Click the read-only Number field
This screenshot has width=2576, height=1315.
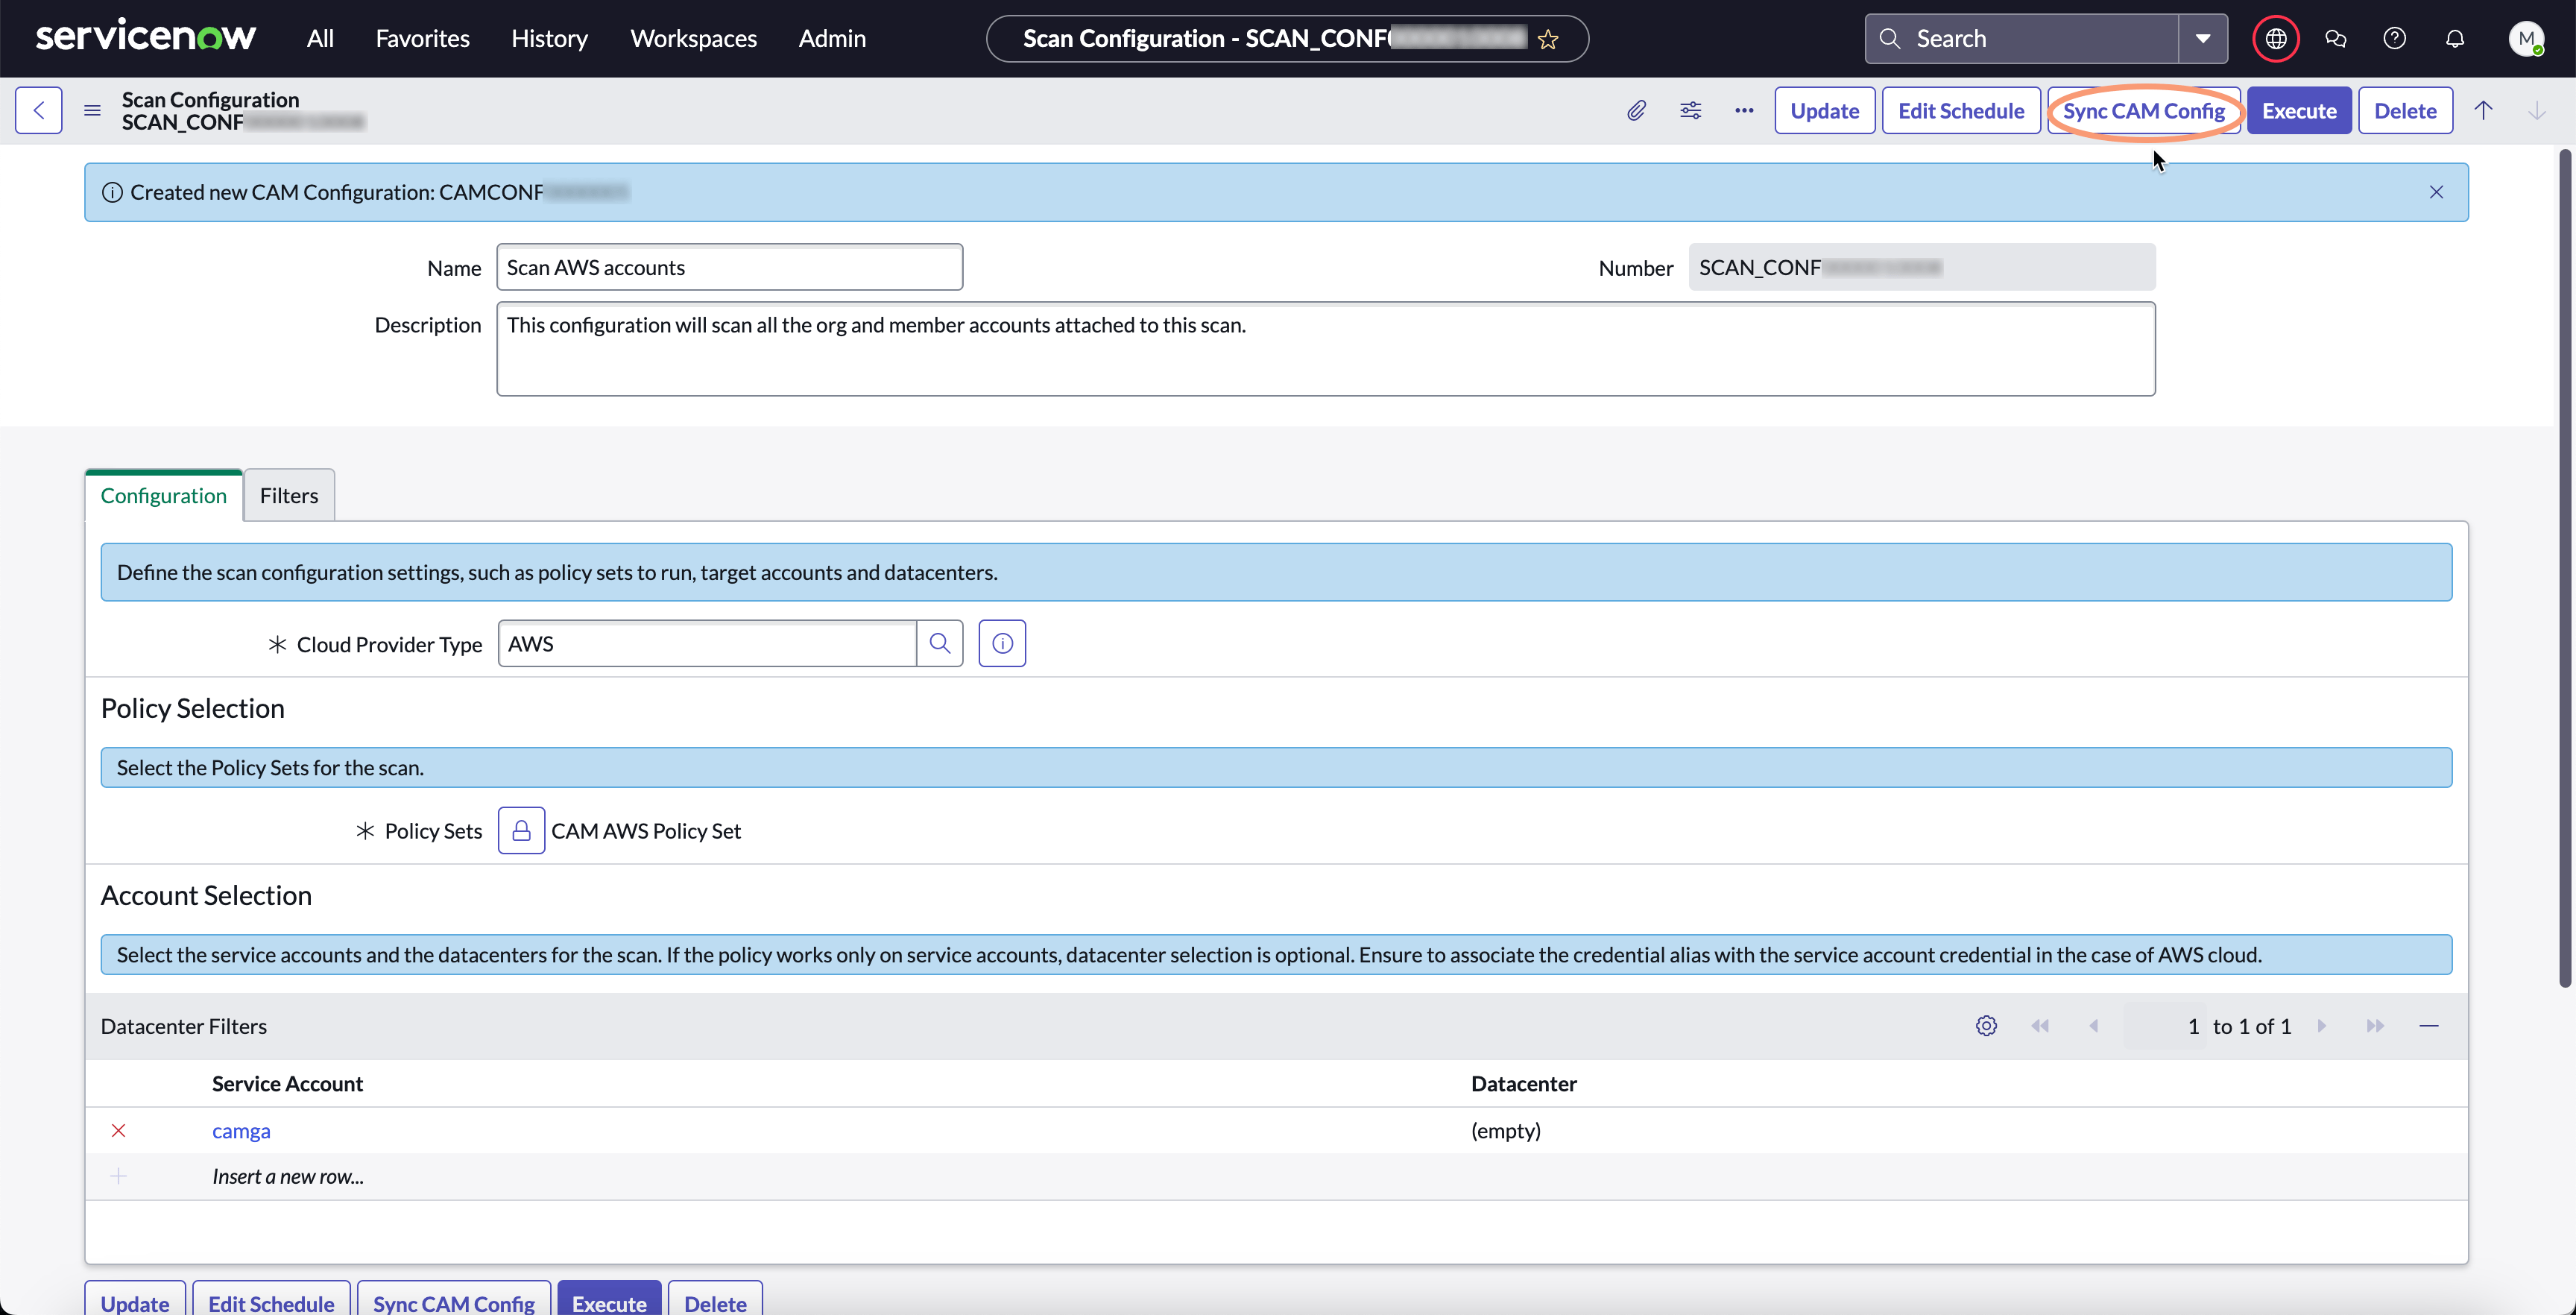(1921, 267)
